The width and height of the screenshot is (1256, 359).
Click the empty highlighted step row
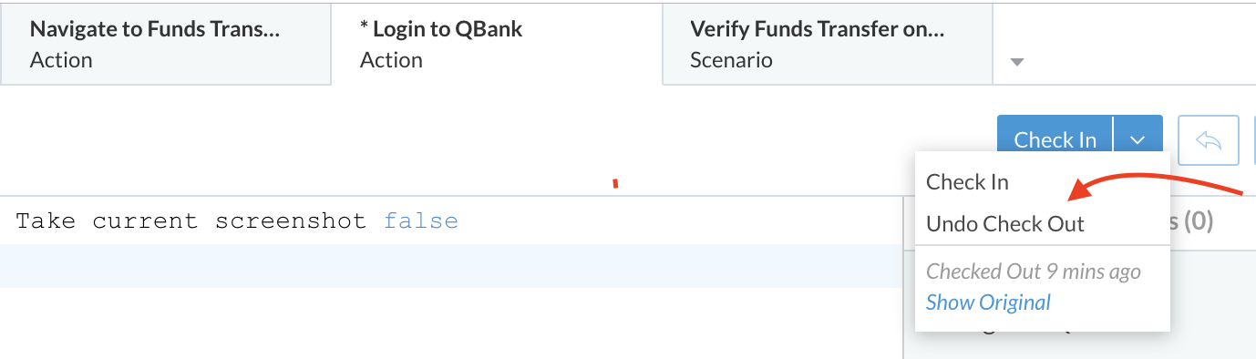click(x=451, y=266)
